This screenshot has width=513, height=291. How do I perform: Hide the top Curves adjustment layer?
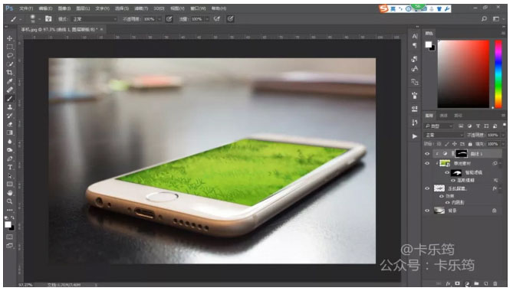(x=427, y=153)
